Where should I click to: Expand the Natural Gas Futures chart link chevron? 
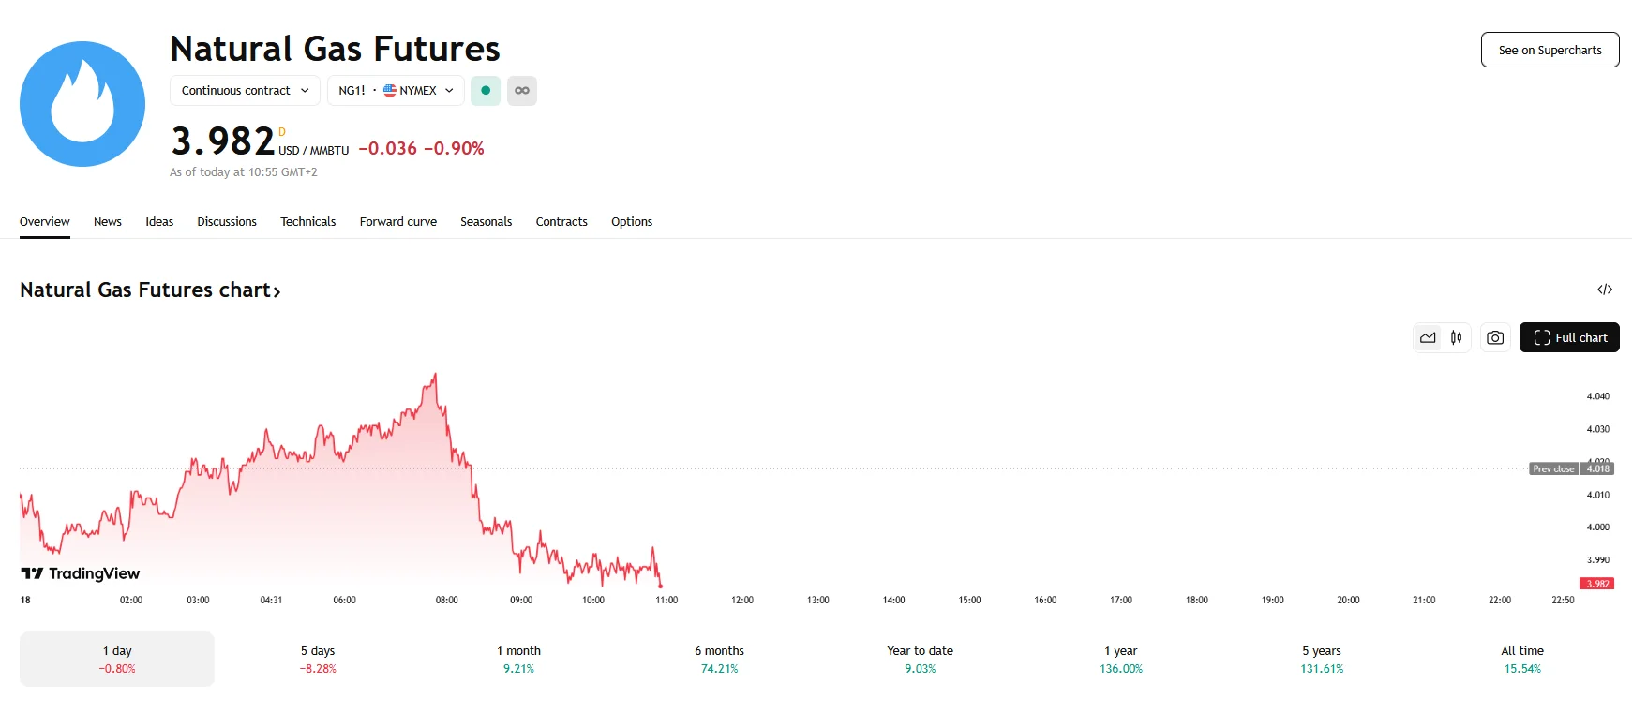tap(276, 291)
